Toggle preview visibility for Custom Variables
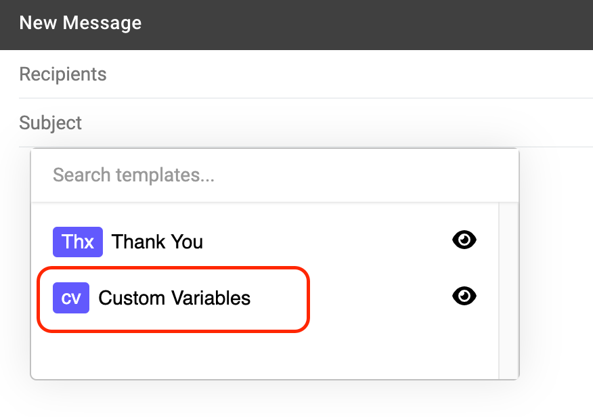Image resolution: width=593 pixels, height=417 pixels. pos(464,296)
